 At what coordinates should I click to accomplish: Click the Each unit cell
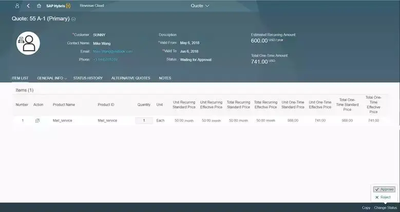click(x=160, y=121)
